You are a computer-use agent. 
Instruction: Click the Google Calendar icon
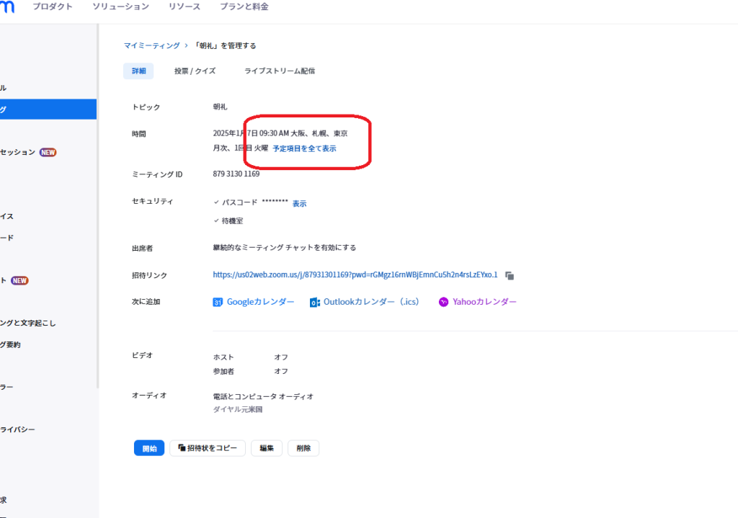pyautogui.click(x=218, y=303)
